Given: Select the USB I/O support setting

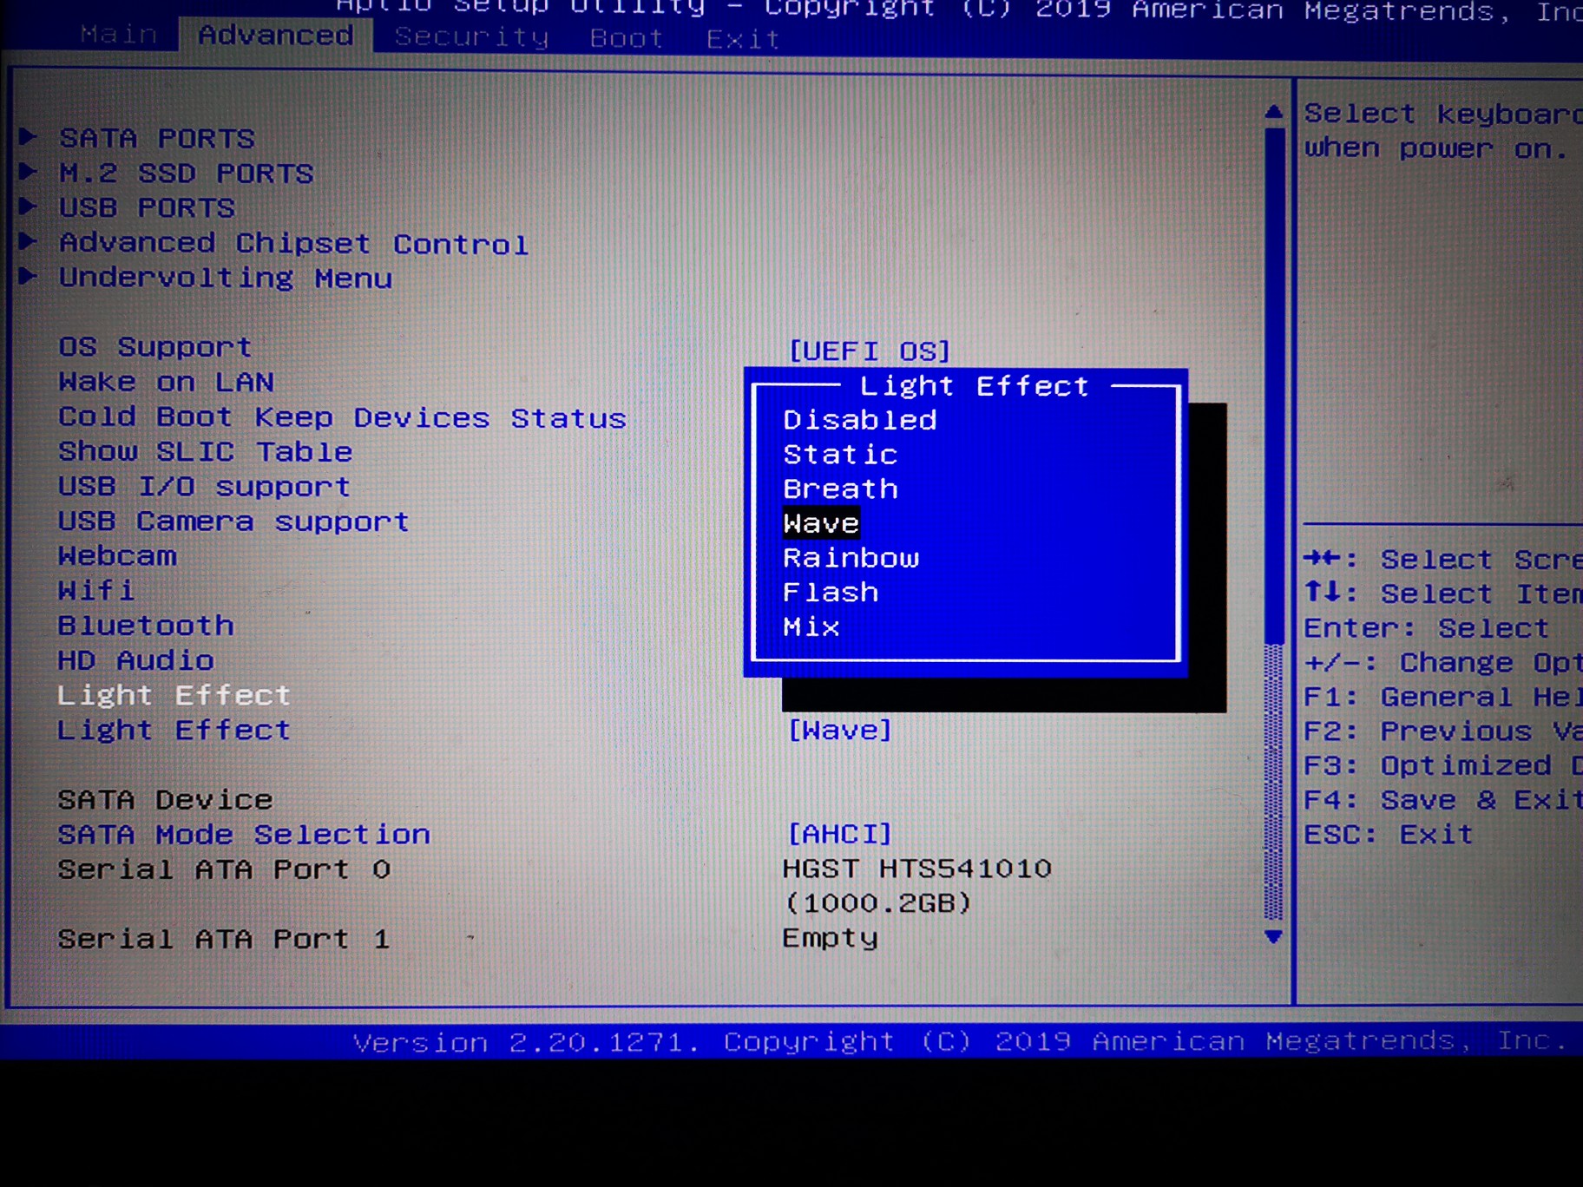Looking at the screenshot, I should coord(204,487).
